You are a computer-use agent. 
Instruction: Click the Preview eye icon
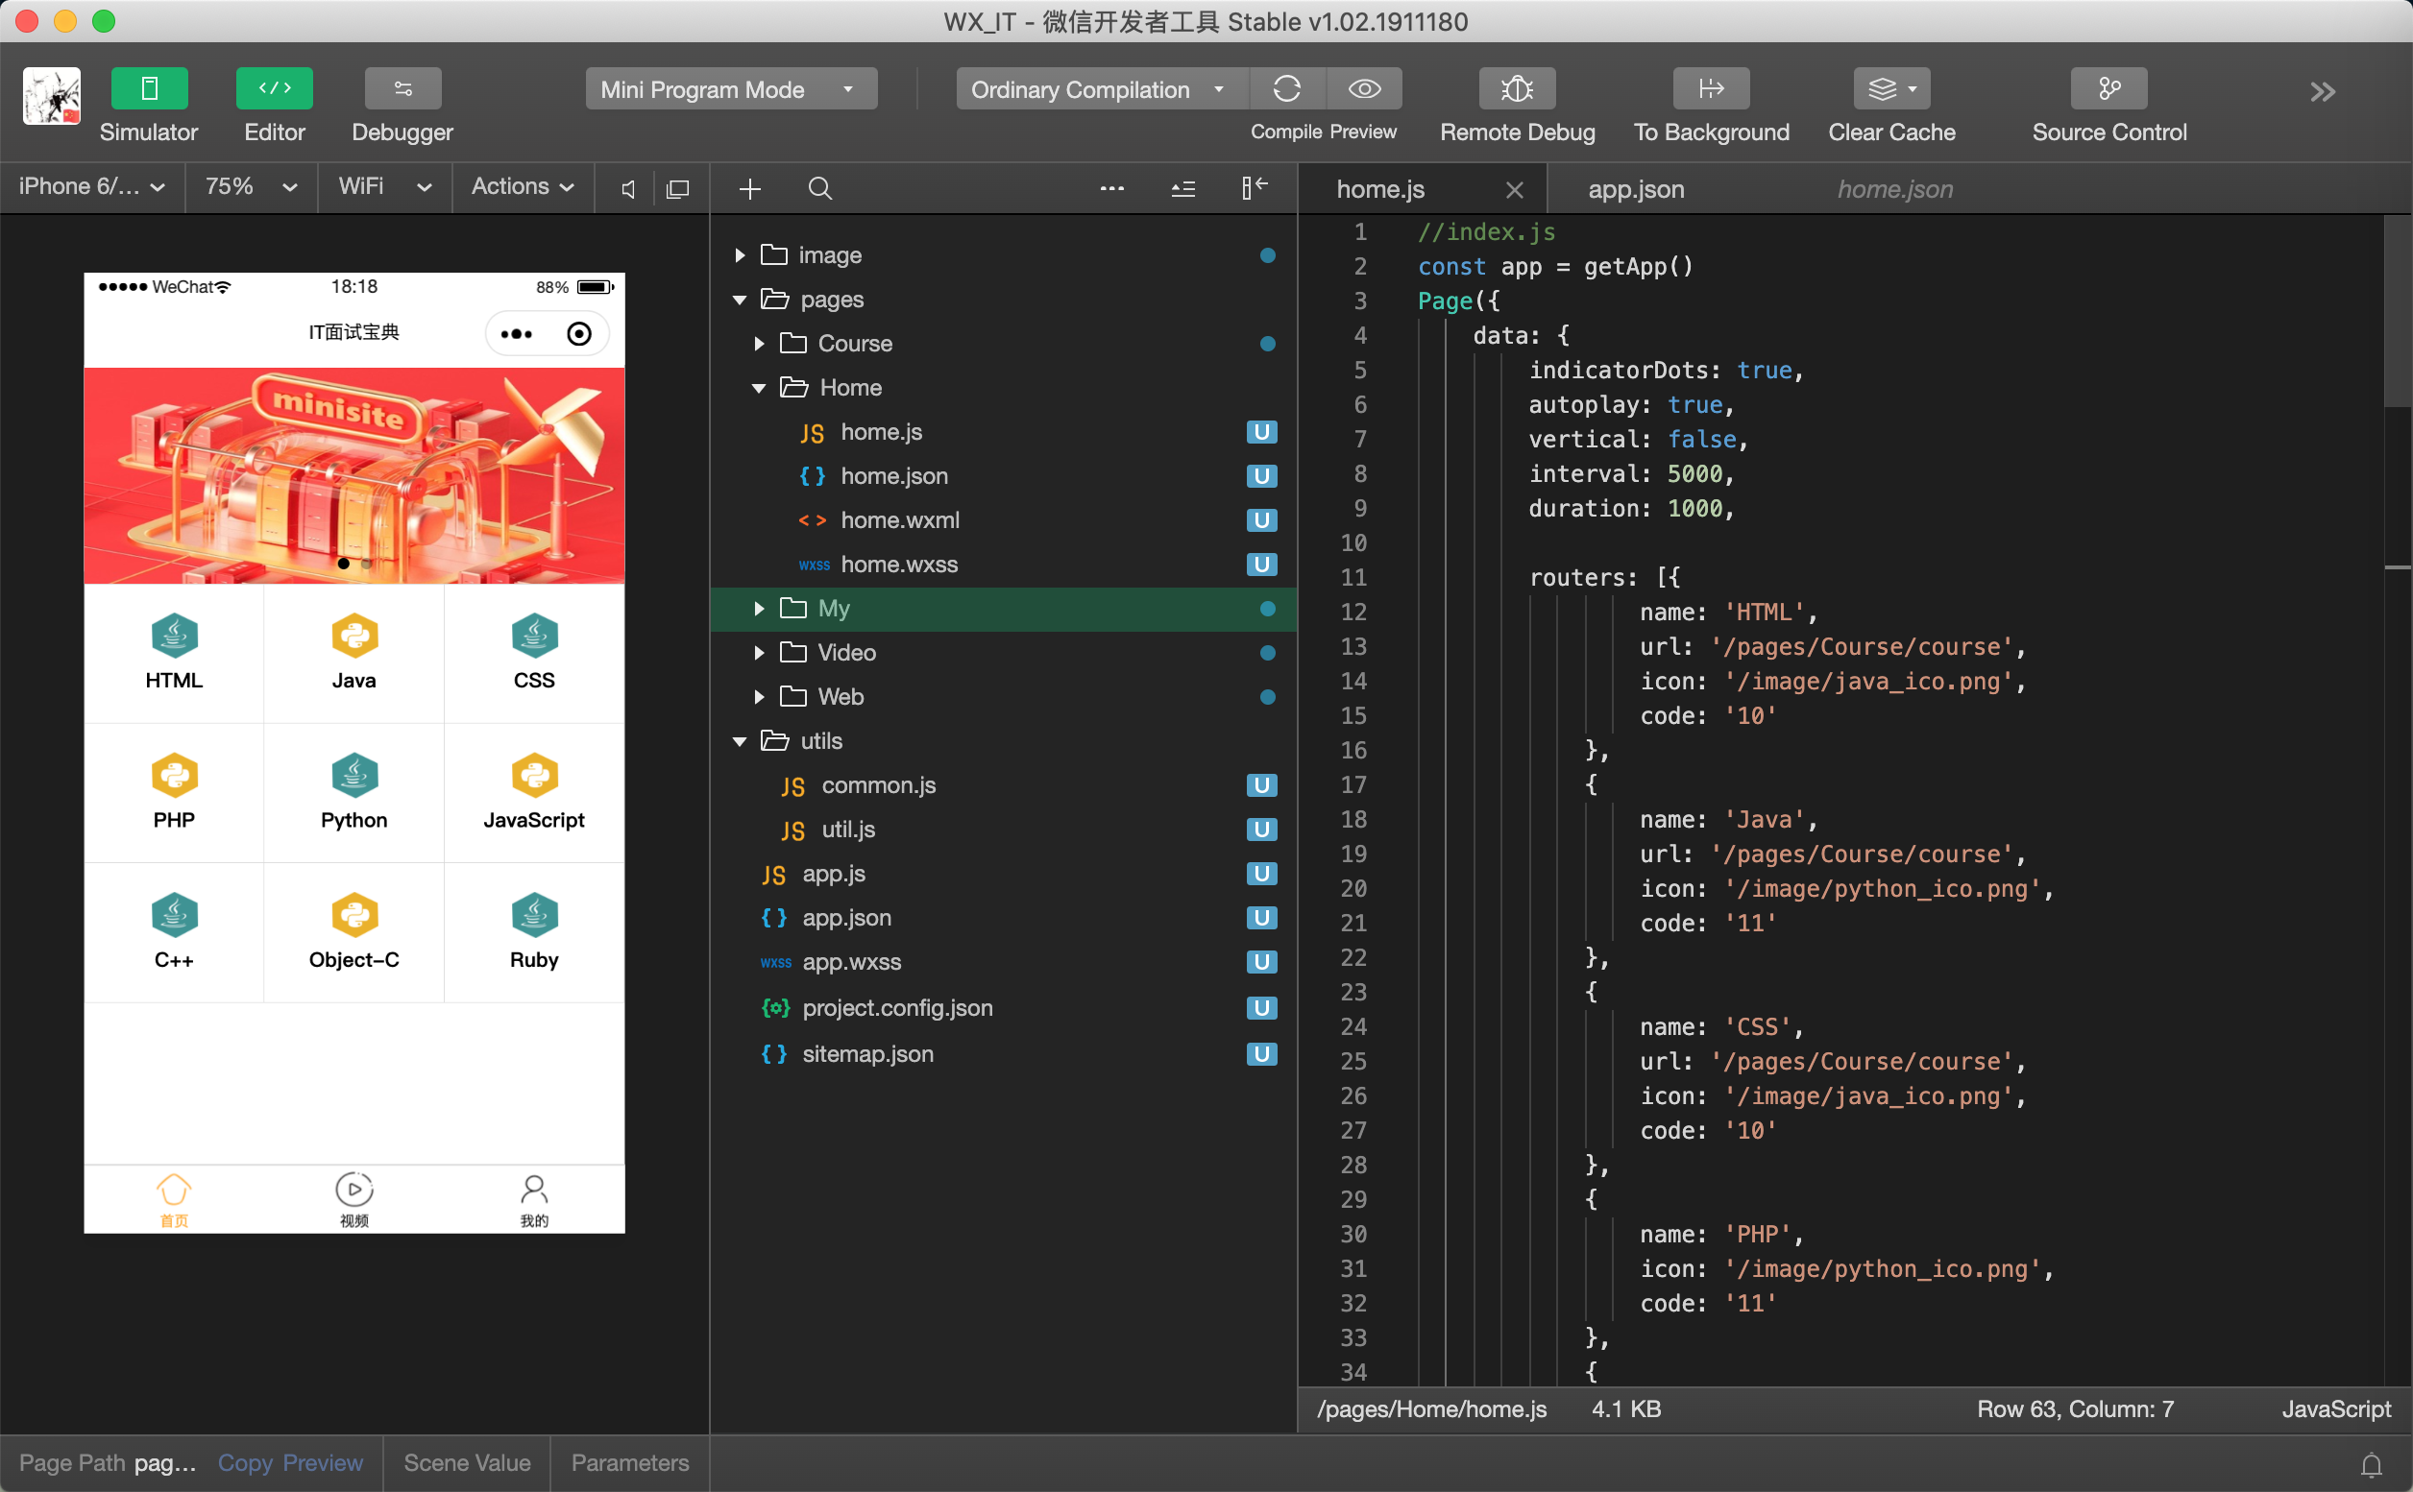(x=1363, y=88)
